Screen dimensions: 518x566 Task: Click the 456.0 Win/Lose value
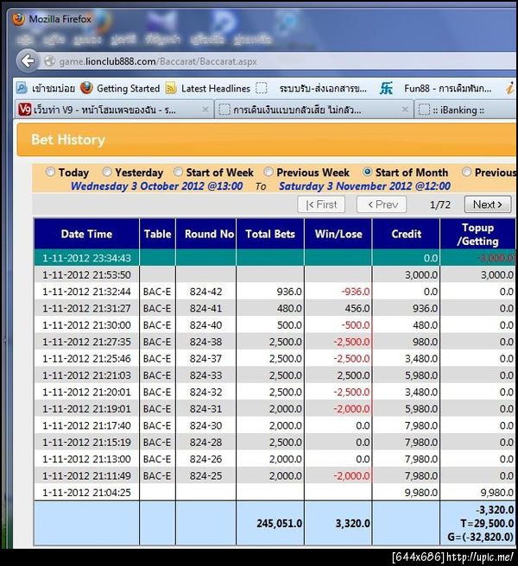pyautogui.click(x=357, y=308)
